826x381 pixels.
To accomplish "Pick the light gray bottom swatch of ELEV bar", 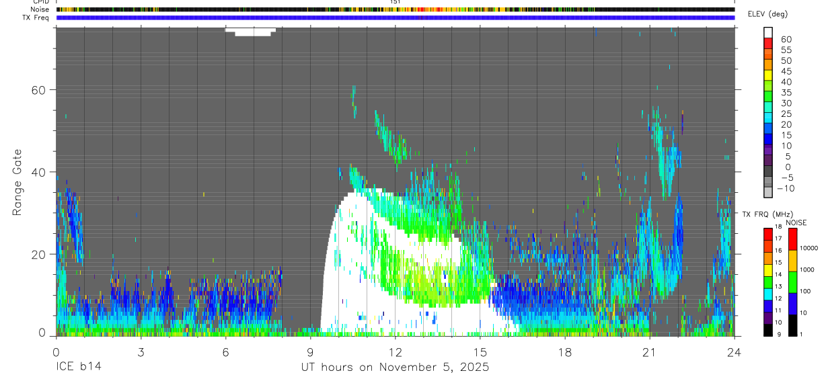I will pyautogui.click(x=768, y=192).
